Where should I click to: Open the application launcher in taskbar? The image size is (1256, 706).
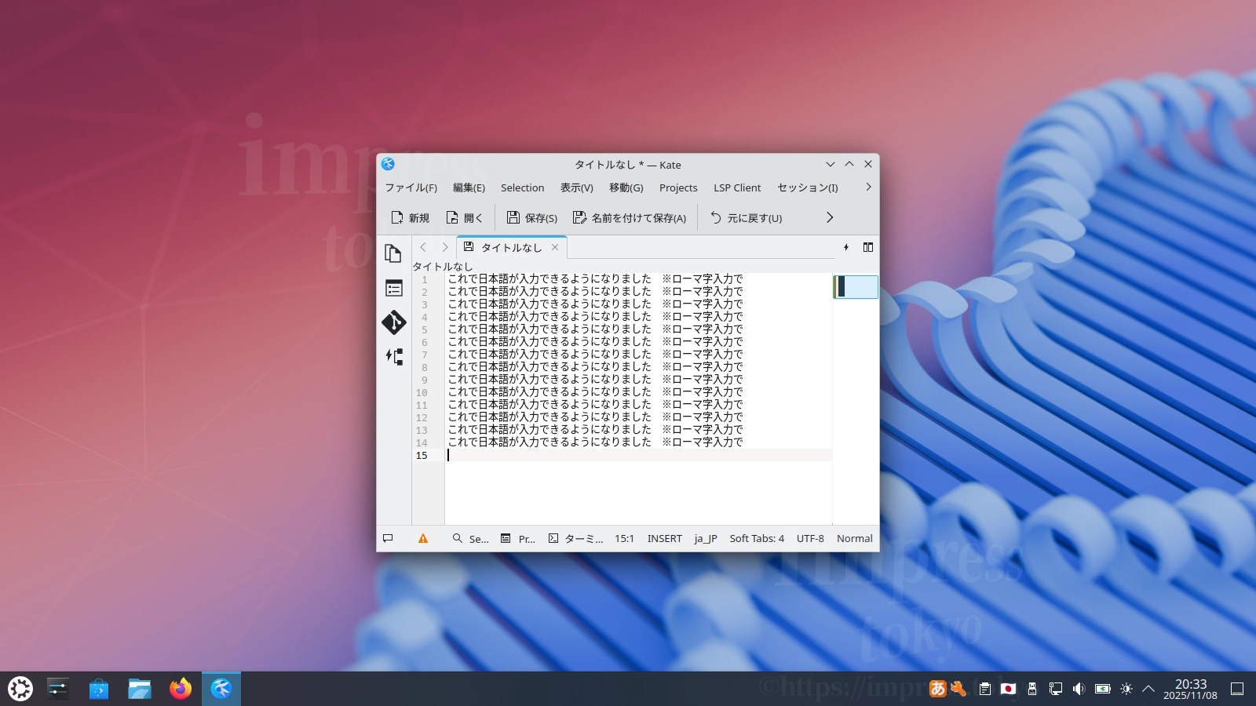(x=20, y=689)
